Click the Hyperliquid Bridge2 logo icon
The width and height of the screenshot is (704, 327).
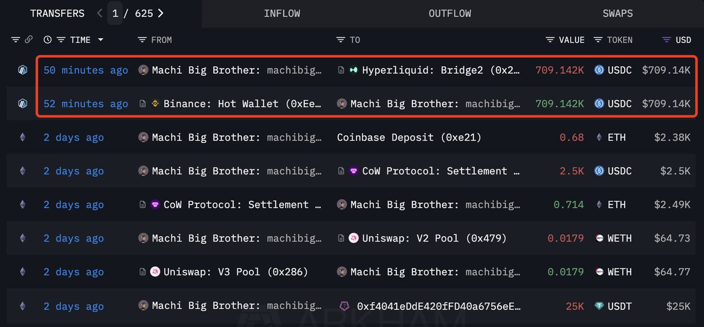click(x=354, y=70)
